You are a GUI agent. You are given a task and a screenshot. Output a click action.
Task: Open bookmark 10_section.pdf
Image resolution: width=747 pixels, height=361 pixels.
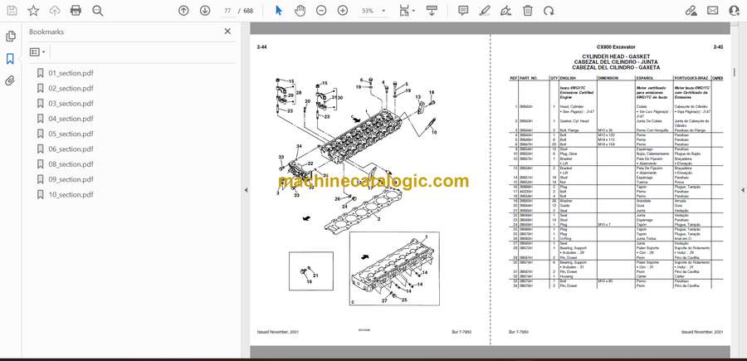click(71, 194)
